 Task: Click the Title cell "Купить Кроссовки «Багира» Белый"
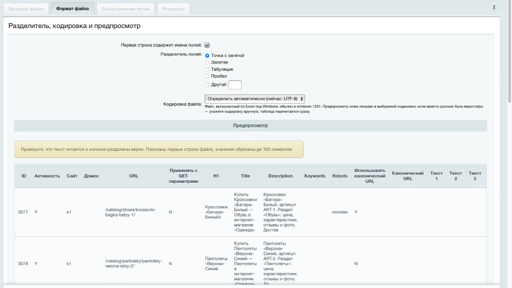click(x=246, y=212)
